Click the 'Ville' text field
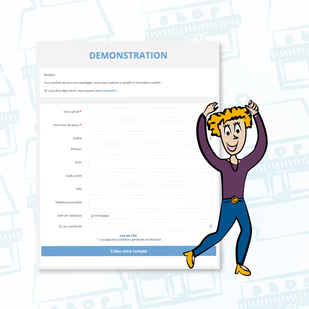 151,190
